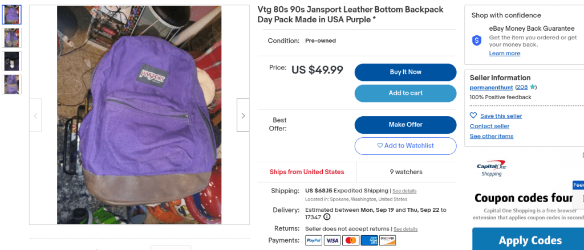Click the heart icon beside Save this seller
Viewport: 584px width, 250px height.
(x=473, y=116)
